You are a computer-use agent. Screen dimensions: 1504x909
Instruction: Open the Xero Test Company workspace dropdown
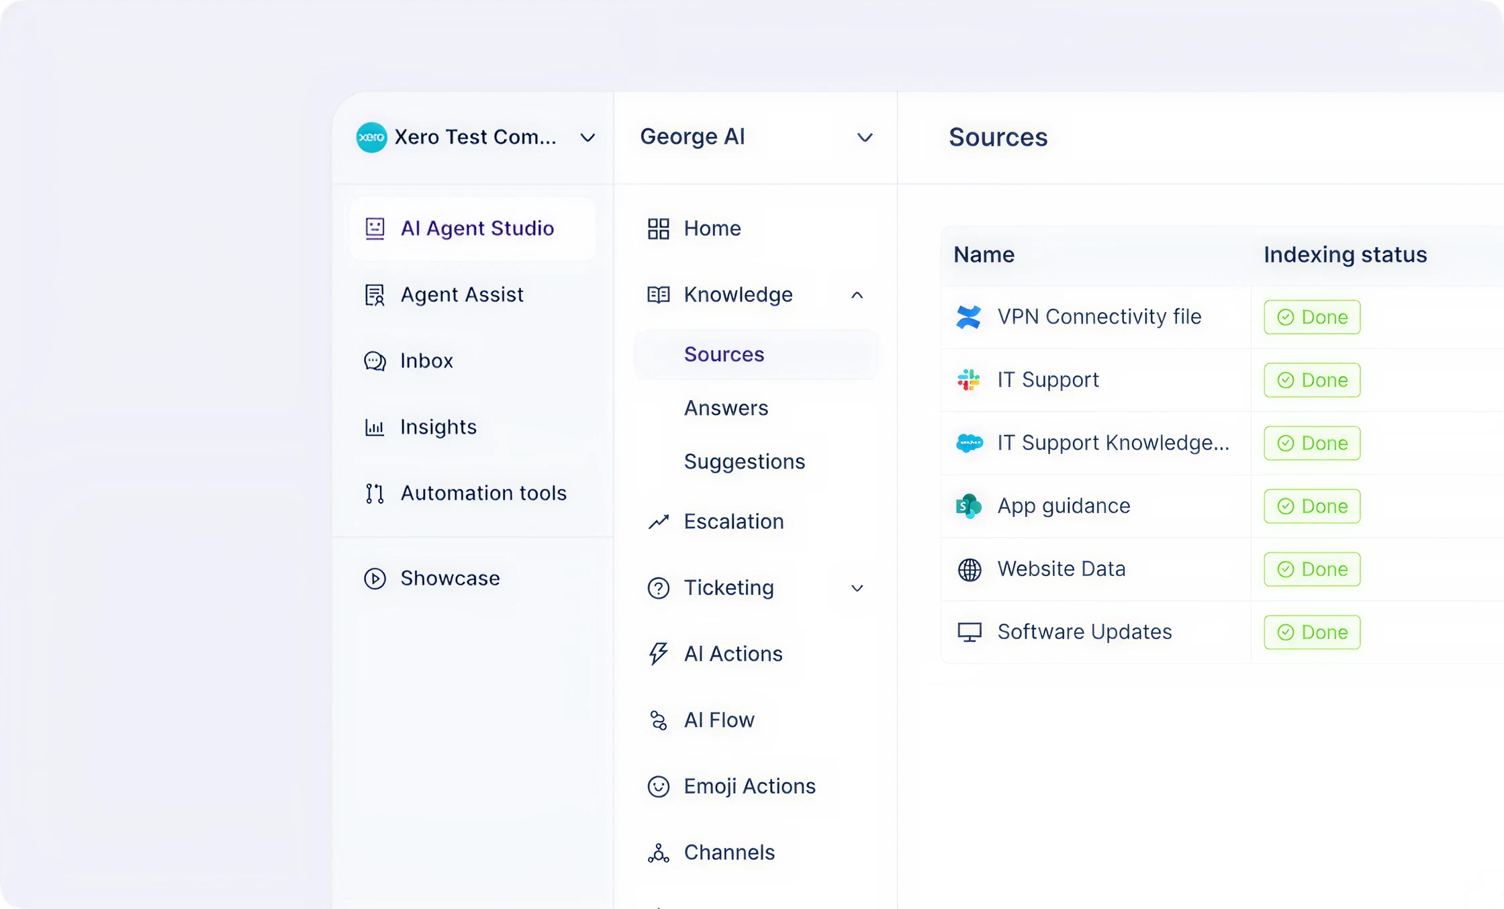coord(587,138)
